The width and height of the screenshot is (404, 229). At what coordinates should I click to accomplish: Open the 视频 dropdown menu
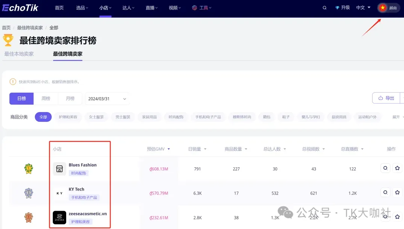[175, 8]
